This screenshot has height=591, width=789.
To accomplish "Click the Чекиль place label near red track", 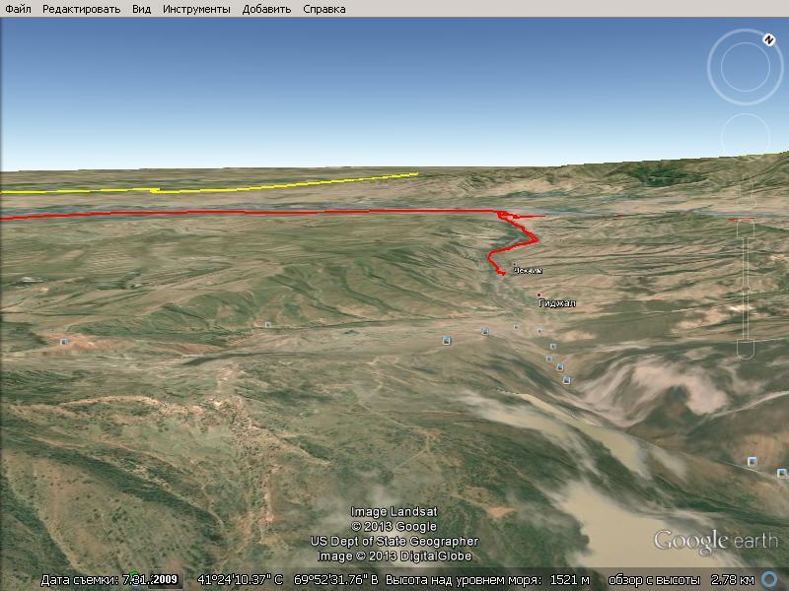I will pos(528,270).
